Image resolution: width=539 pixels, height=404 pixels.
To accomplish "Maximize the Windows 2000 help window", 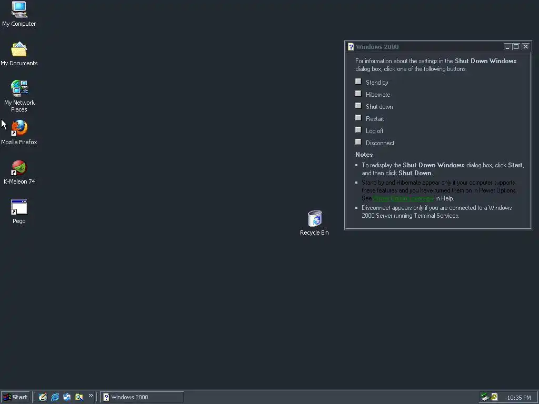I will tap(516, 47).
